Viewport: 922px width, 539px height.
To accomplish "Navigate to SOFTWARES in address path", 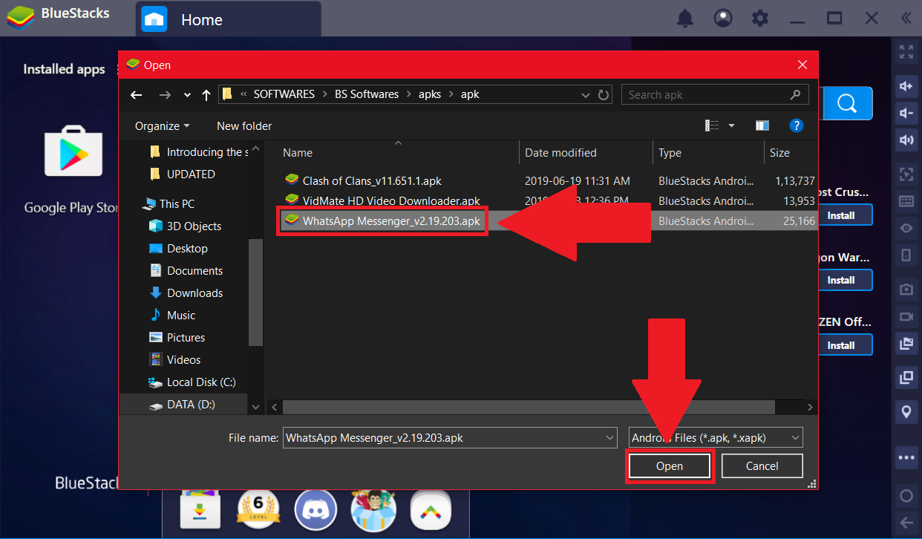I will (x=284, y=94).
